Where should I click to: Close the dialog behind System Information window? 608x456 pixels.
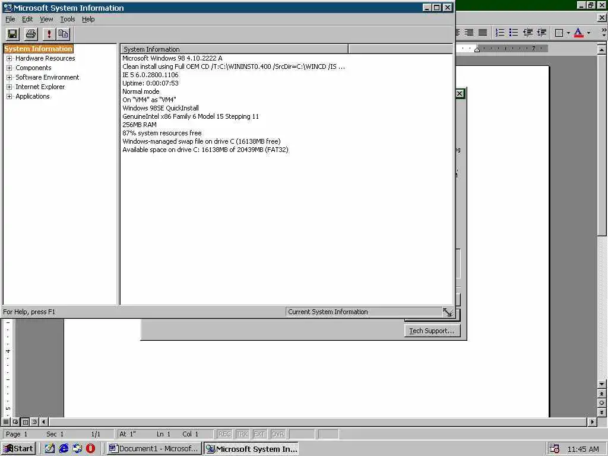[460, 93]
